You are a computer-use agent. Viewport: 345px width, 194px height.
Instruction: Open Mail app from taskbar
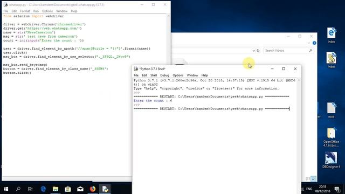point(80,189)
